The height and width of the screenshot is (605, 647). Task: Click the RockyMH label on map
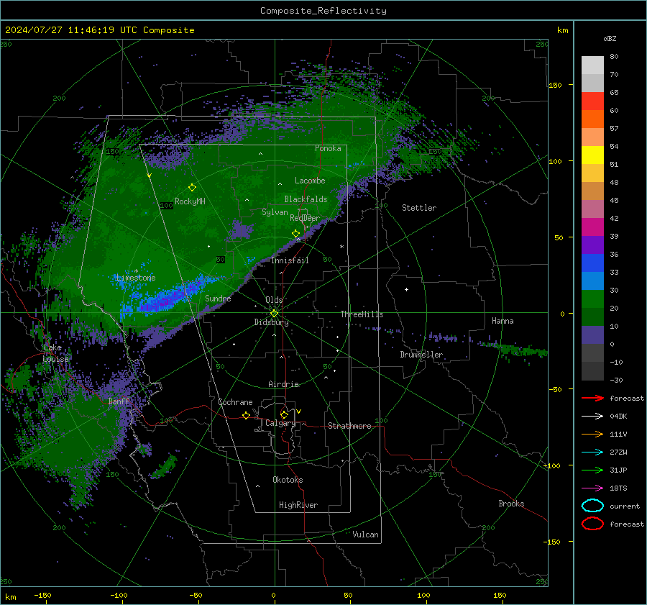pyautogui.click(x=190, y=201)
